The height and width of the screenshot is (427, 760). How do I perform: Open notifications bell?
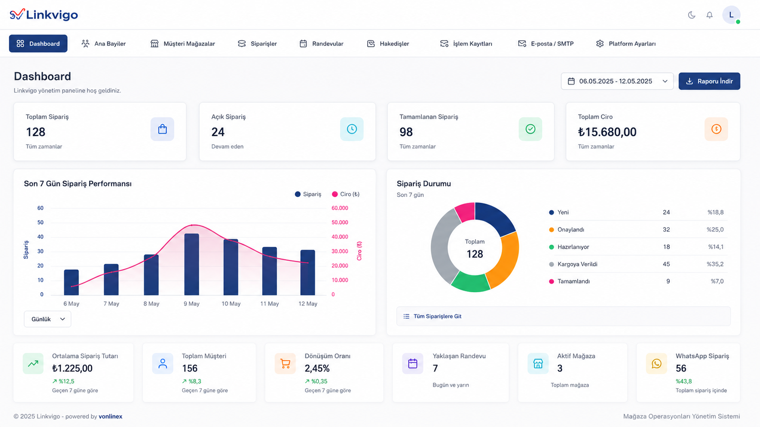[710, 15]
